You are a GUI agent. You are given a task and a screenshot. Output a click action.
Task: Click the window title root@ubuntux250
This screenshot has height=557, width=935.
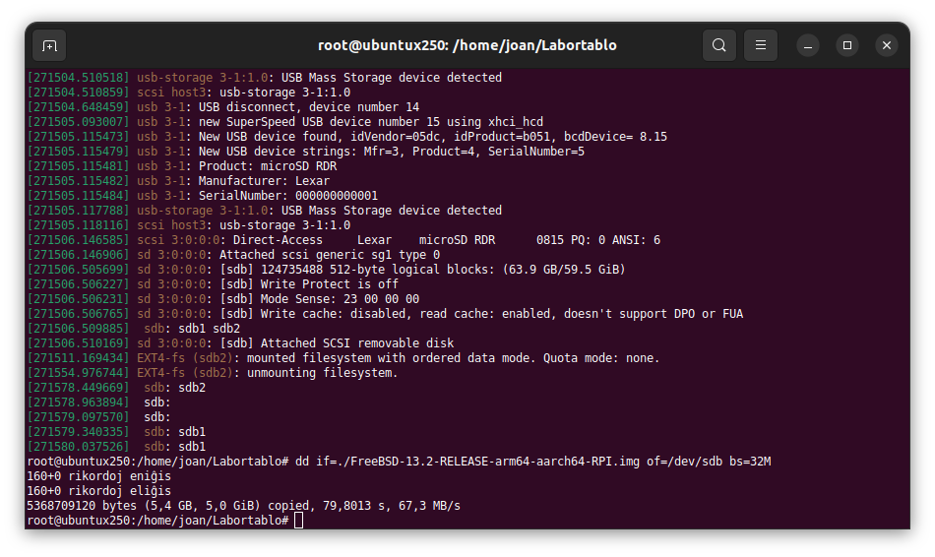tap(467, 45)
